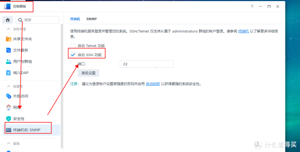Open the 终端机 help link

(243, 31)
